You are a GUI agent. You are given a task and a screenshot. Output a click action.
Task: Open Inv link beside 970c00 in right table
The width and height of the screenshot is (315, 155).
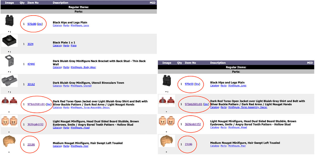pos(197,84)
